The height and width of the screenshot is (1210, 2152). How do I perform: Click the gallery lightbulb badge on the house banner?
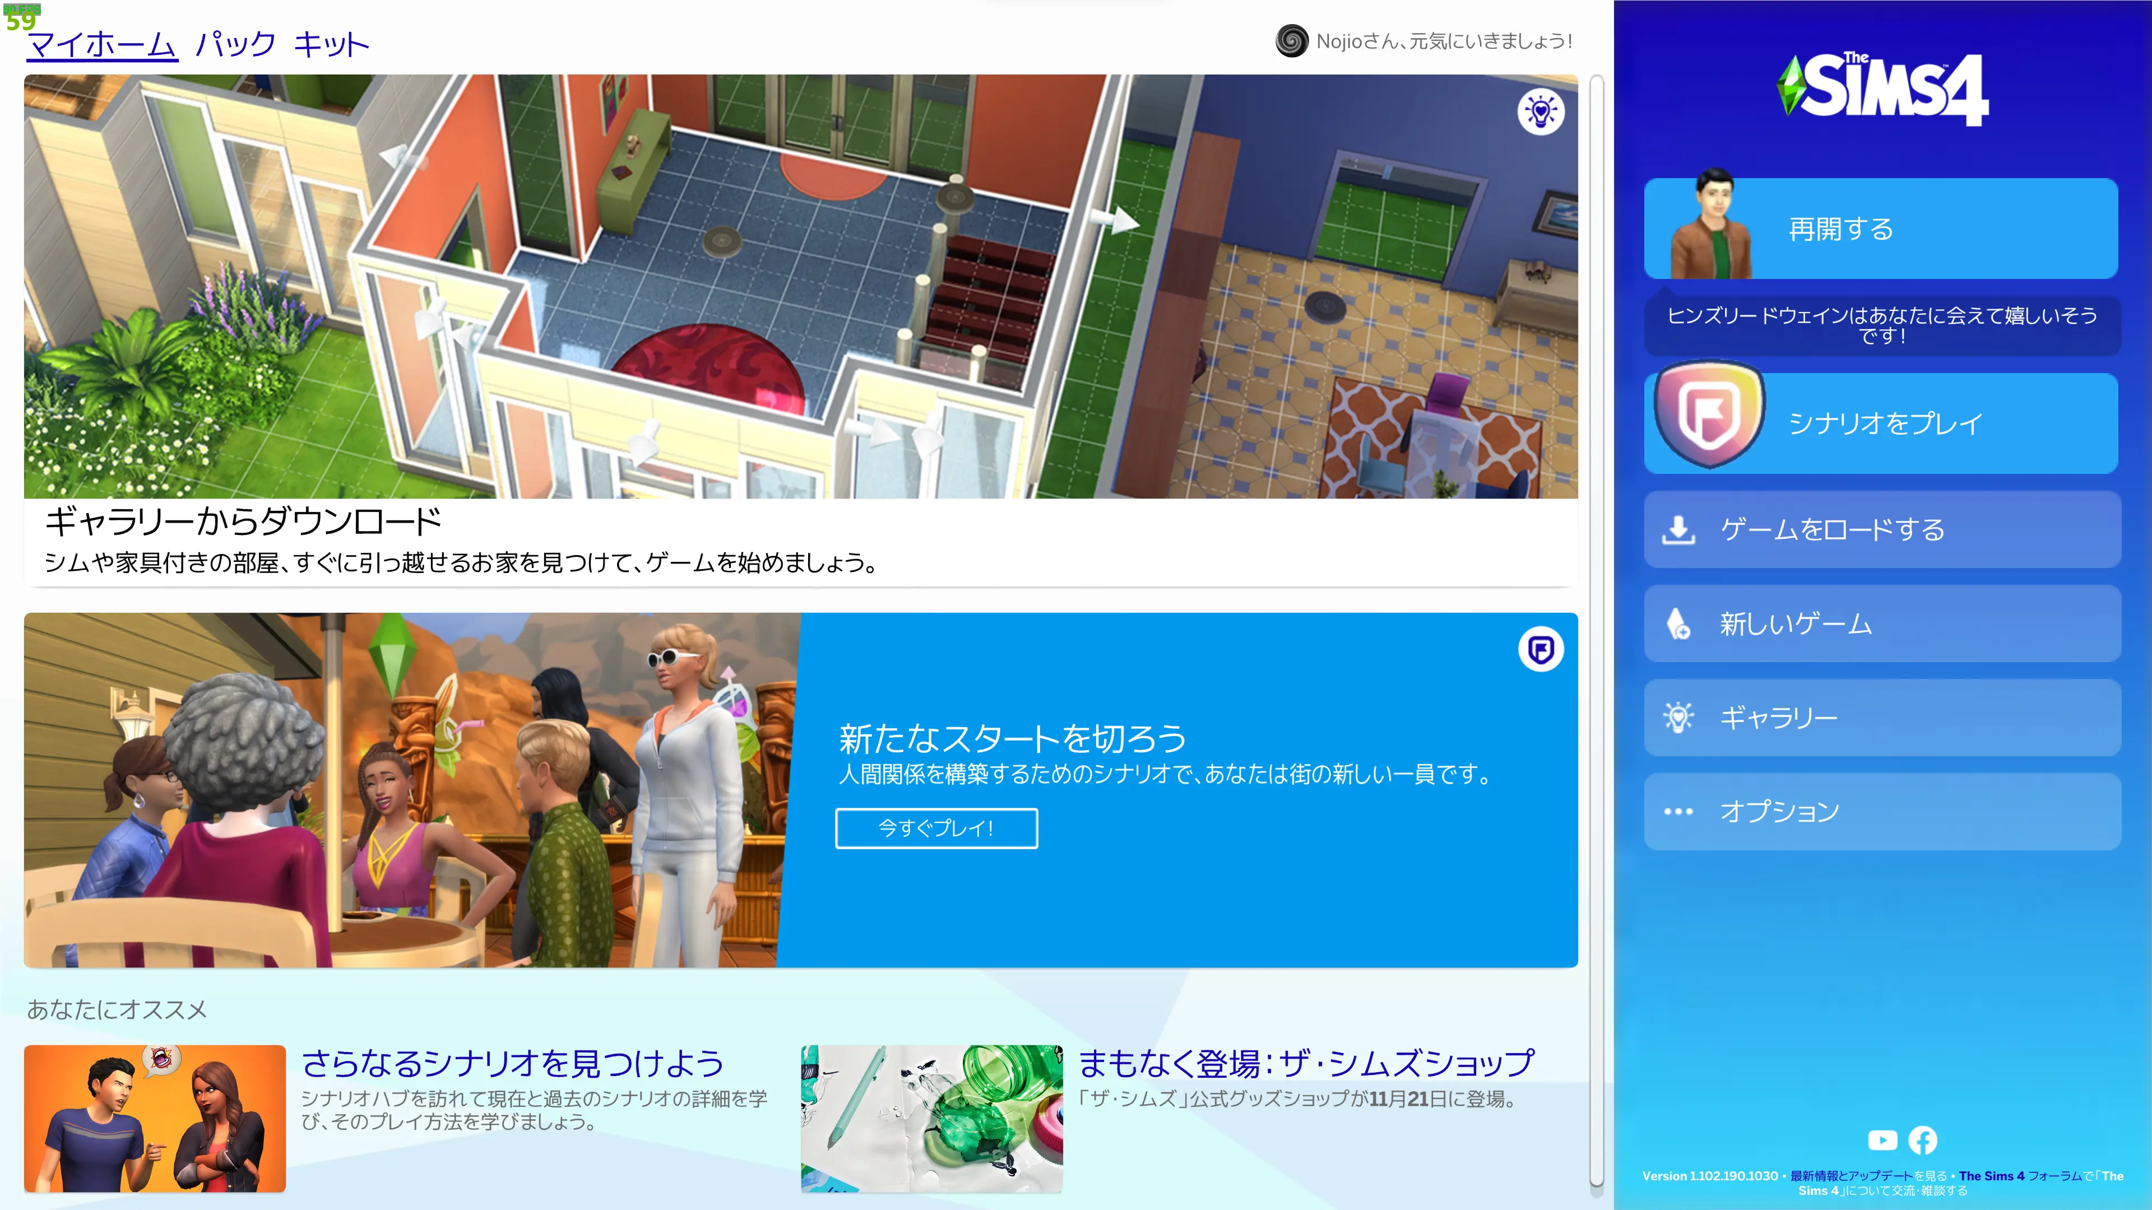click(1541, 112)
